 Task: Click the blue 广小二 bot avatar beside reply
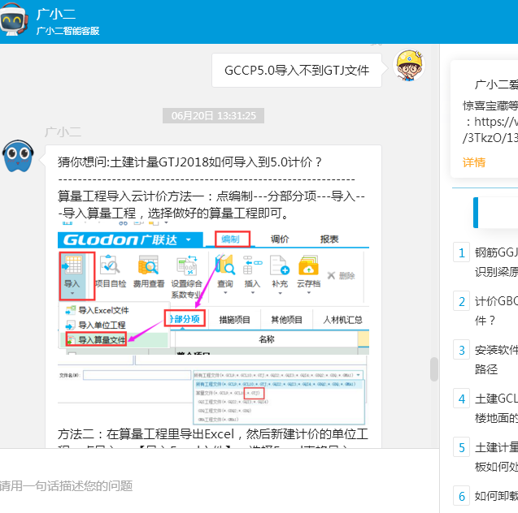pos(18,156)
